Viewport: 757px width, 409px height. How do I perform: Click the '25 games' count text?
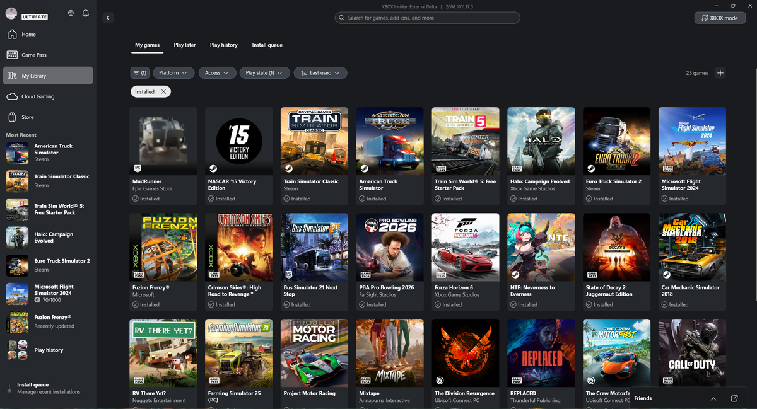point(697,73)
